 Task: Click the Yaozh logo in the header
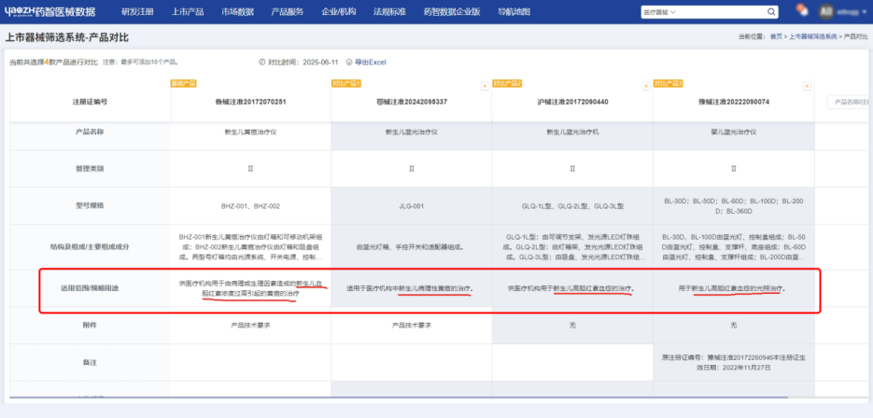[x=50, y=12]
